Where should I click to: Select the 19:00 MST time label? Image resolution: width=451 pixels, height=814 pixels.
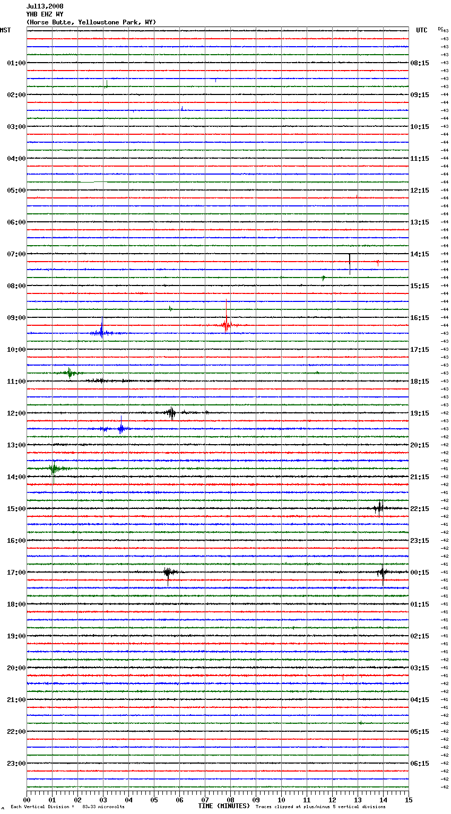click(16, 636)
